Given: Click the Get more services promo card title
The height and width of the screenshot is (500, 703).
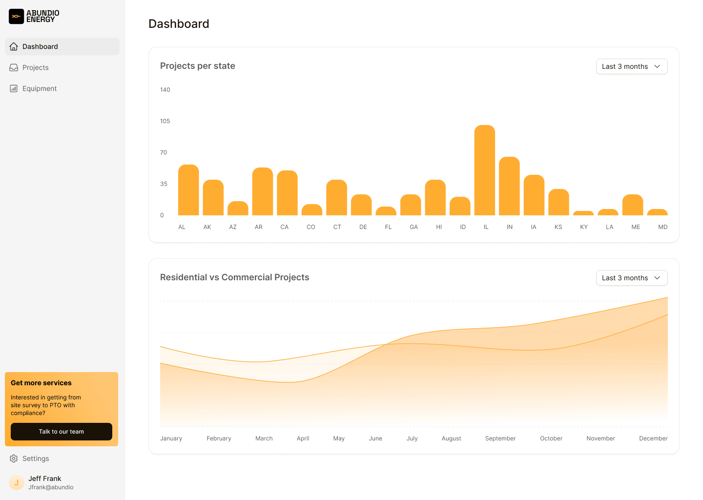Looking at the screenshot, I should coord(41,383).
